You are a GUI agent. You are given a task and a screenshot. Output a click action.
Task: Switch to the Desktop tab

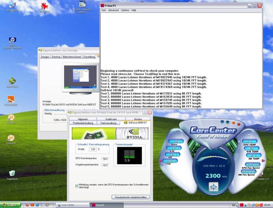pyautogui.click(x=56, y=57)
